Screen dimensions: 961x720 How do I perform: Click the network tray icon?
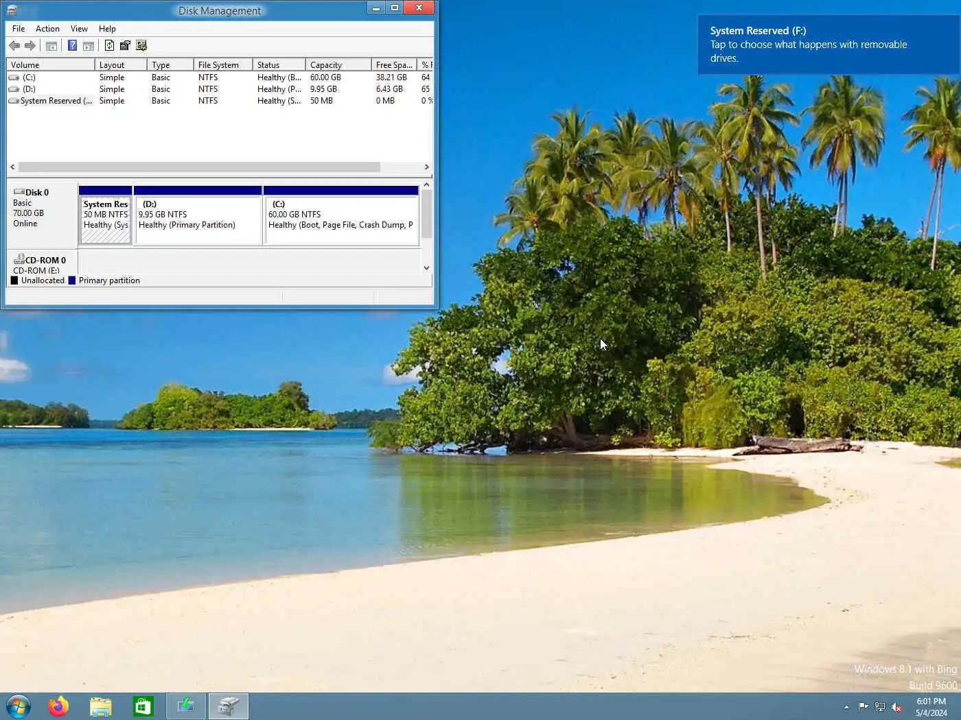click(879, 707)
